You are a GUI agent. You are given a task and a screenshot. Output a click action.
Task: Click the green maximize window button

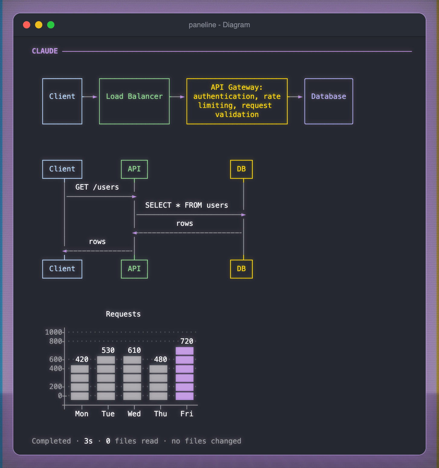(51, 25)
